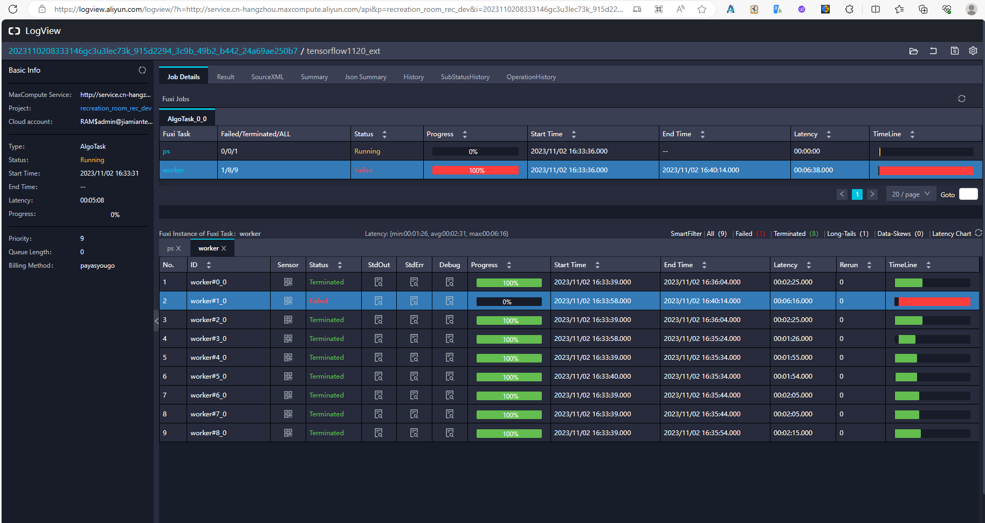Switch to the OperationHistory tab
985x523 pixels.
(x=531, y=77)
